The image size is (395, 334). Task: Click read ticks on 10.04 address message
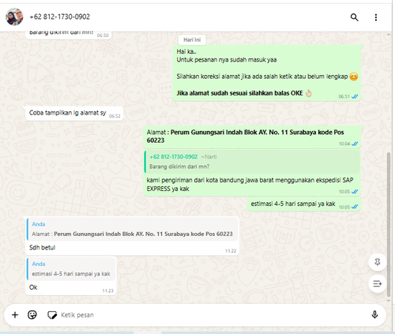click(x=355, y=144)
